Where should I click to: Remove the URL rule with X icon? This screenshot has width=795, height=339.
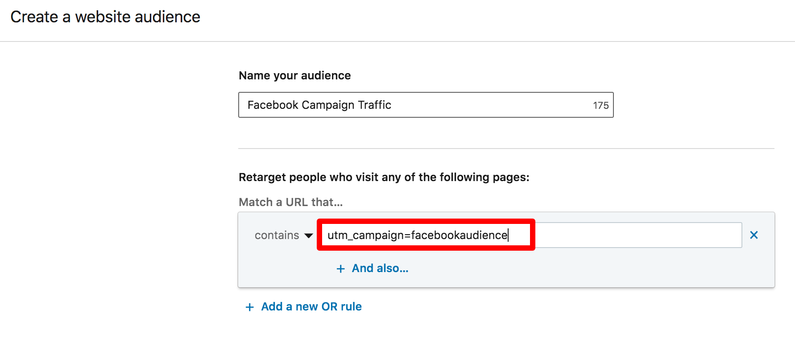754,235
